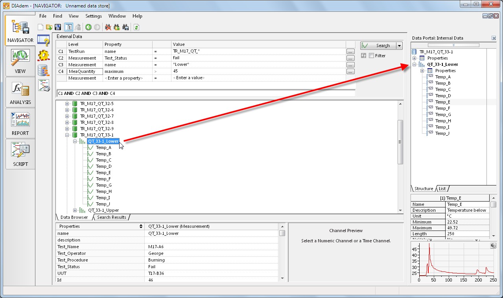Collapse the QT_33-1_Lower node in Data Browser

coord(75,141)
